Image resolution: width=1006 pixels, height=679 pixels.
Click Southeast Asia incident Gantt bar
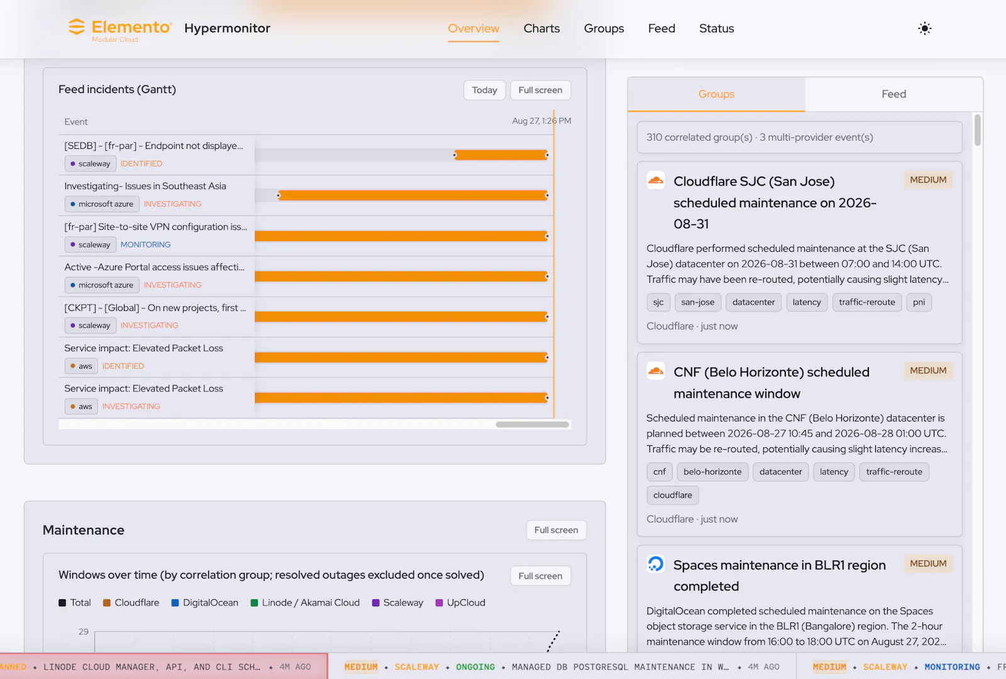point(412,195)
